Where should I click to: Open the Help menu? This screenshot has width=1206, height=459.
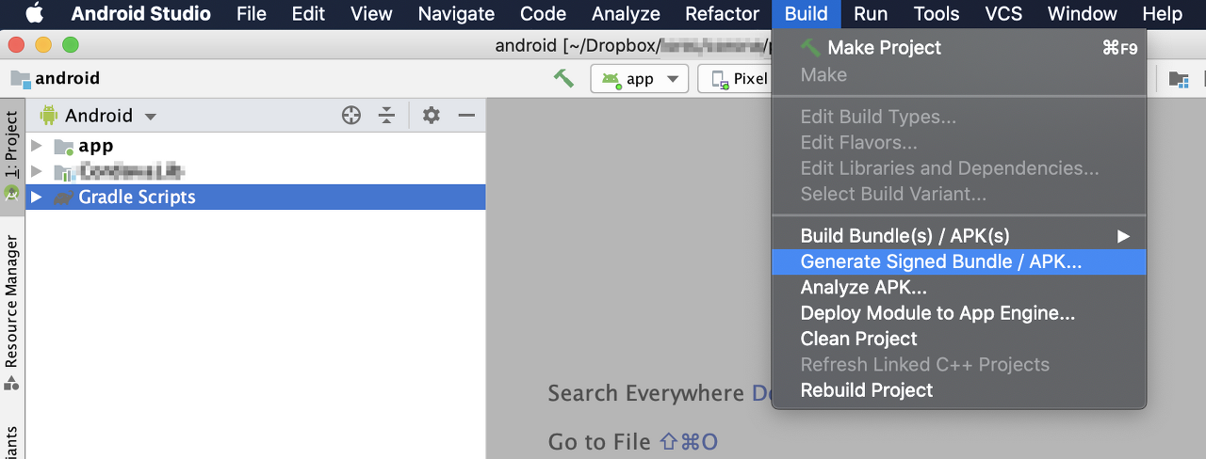coord(1162,13)
